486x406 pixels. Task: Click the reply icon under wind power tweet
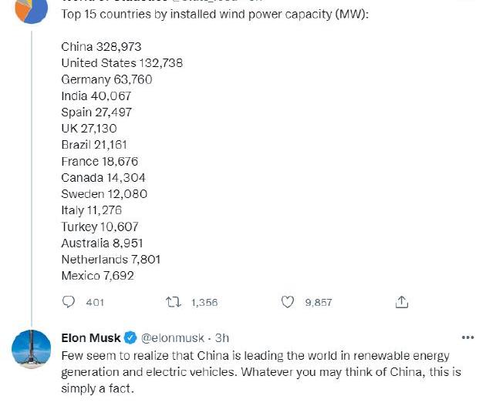(x=69, y=303)
